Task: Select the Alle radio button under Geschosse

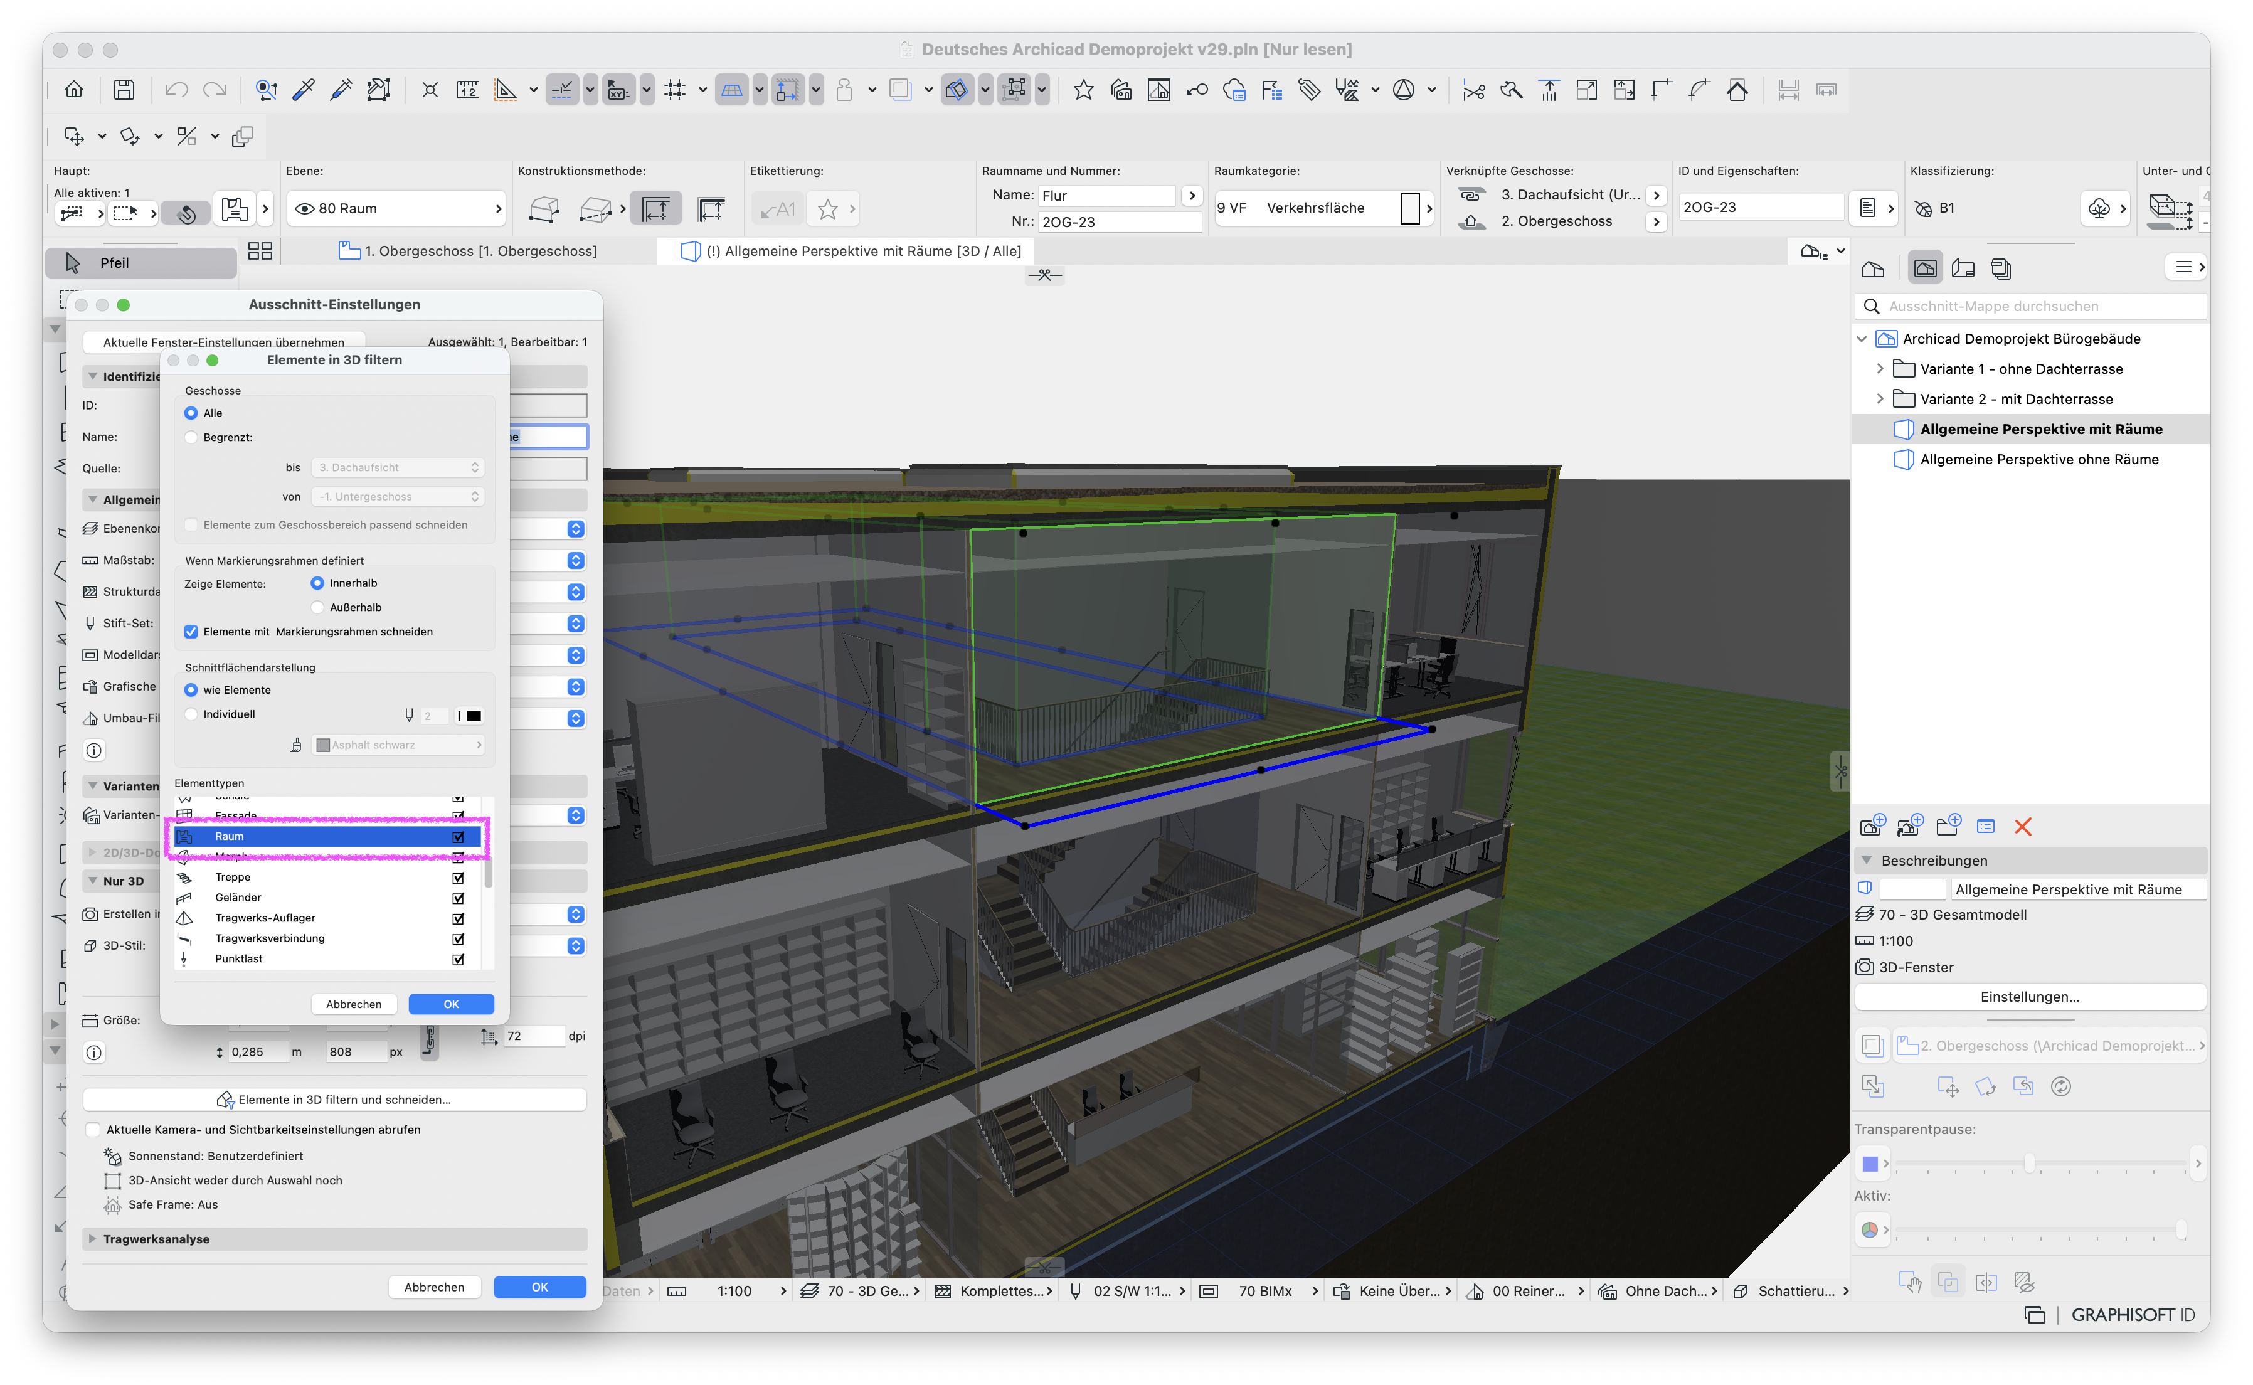Action: point(191,413)
